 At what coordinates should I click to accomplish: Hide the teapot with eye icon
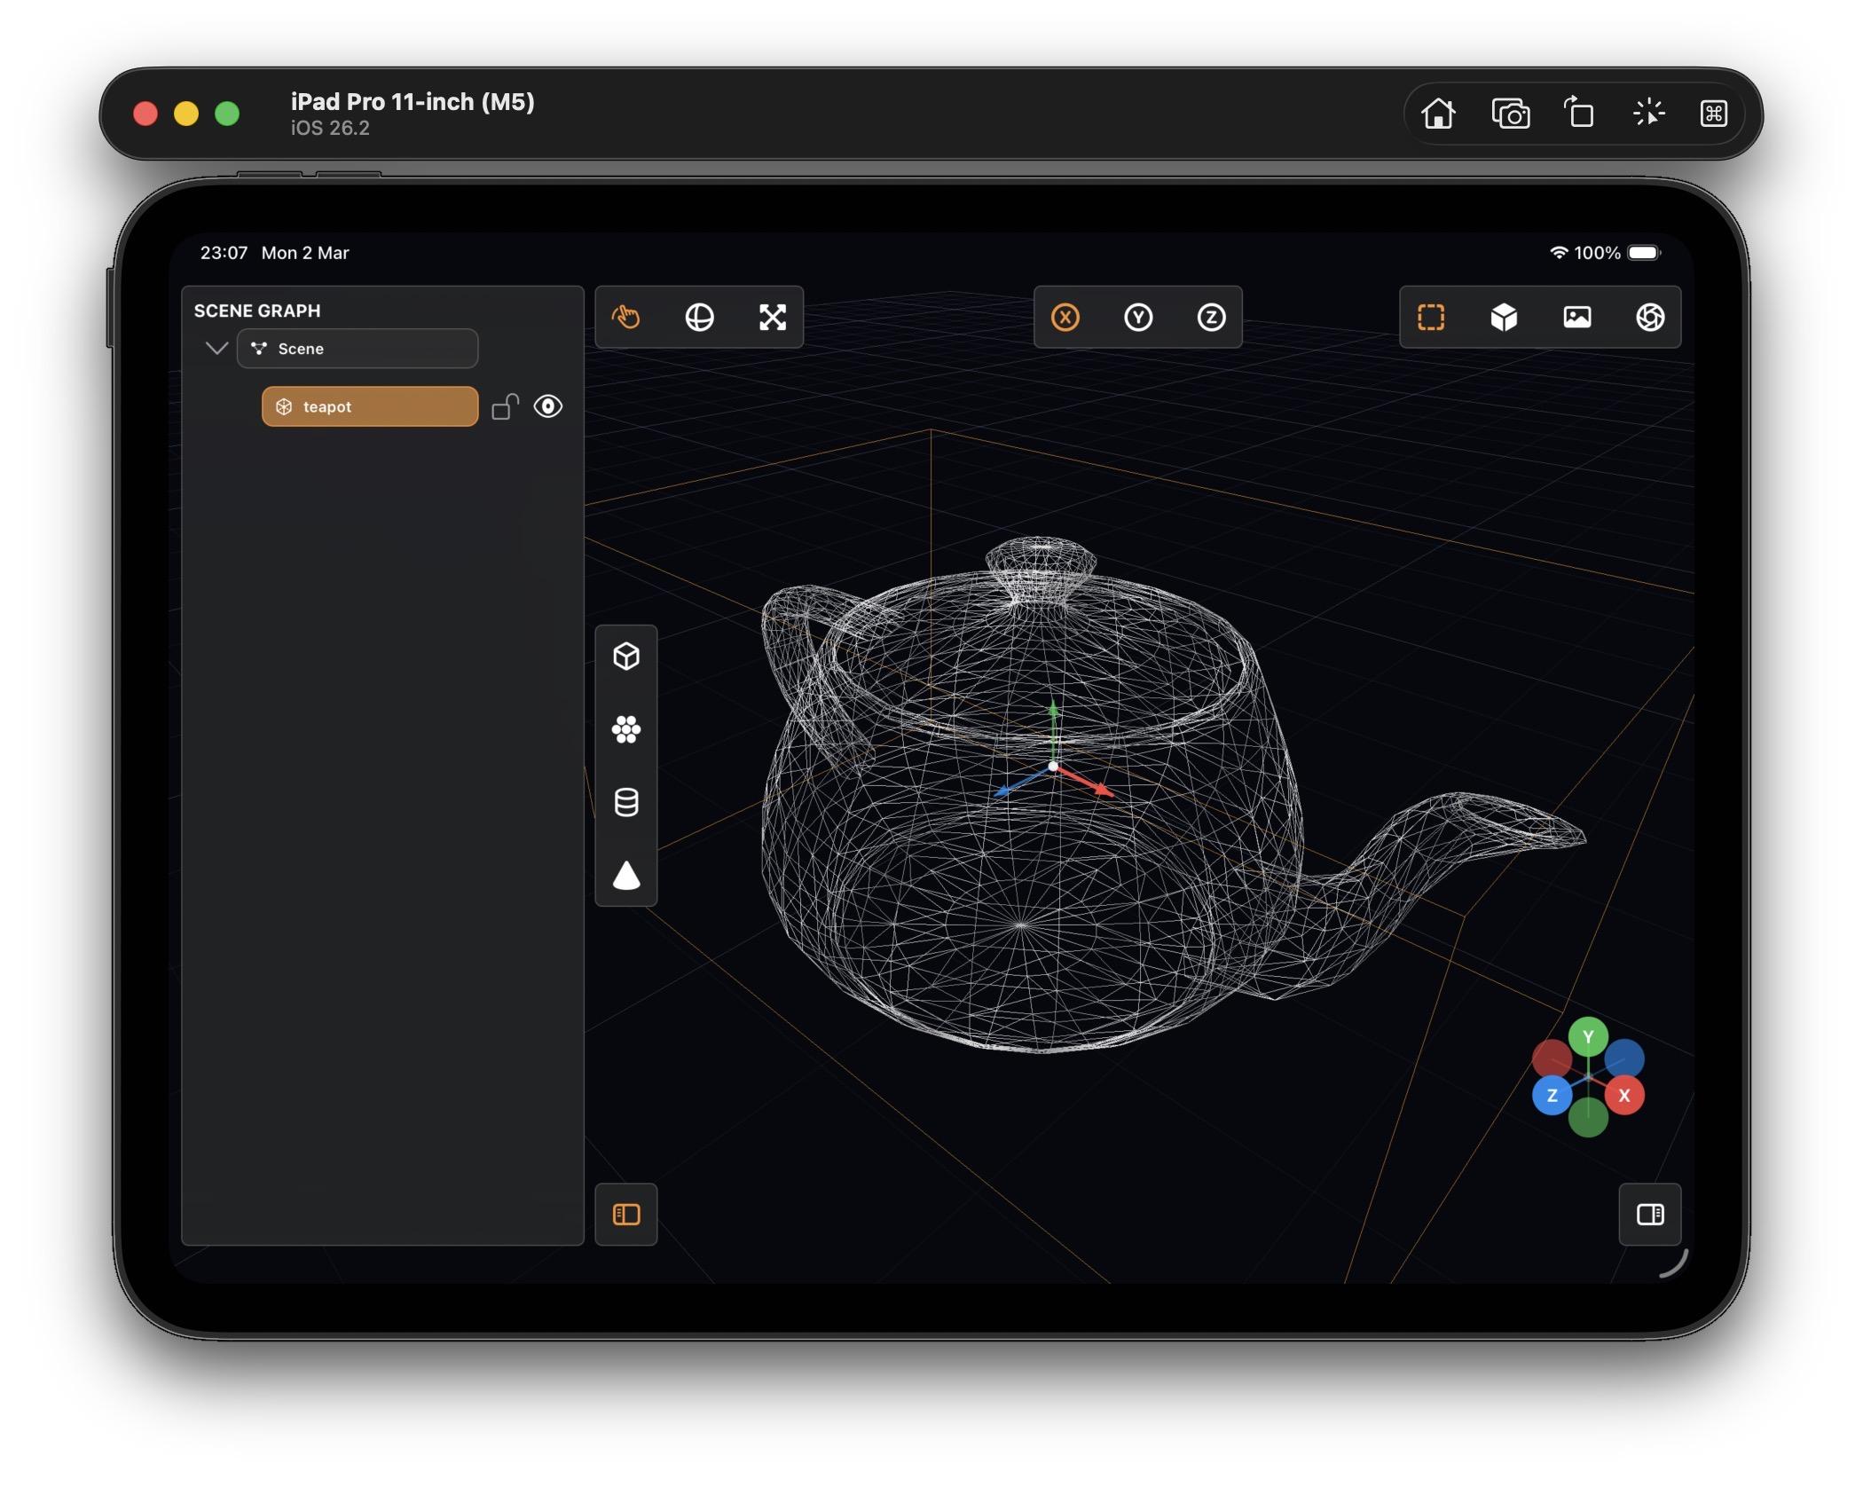pyautogui.click(x=548, y=406)
